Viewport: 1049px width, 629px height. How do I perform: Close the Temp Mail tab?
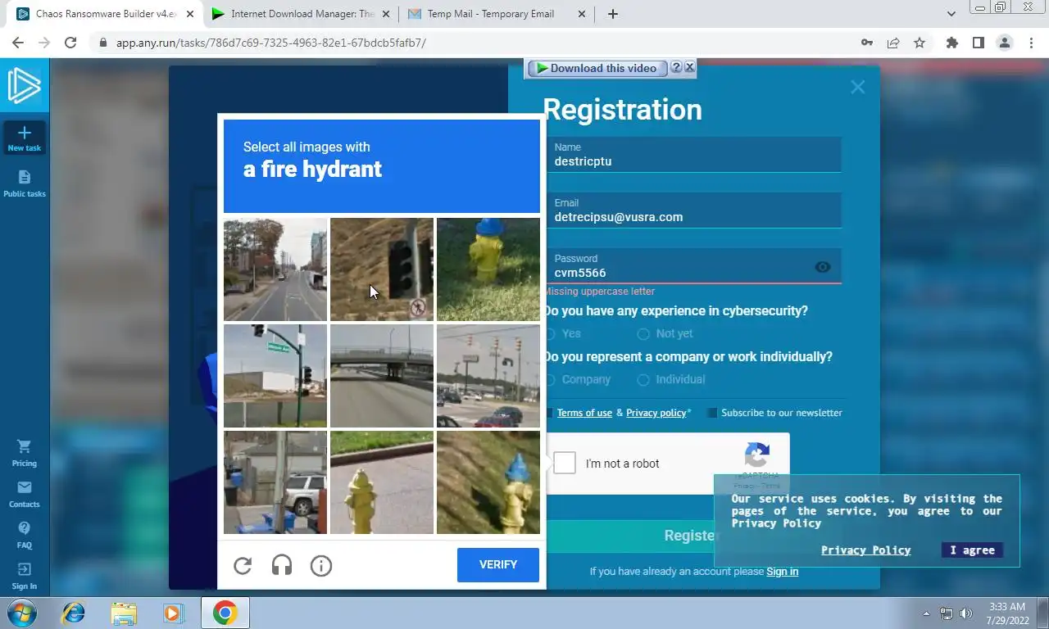coord(582,14)
